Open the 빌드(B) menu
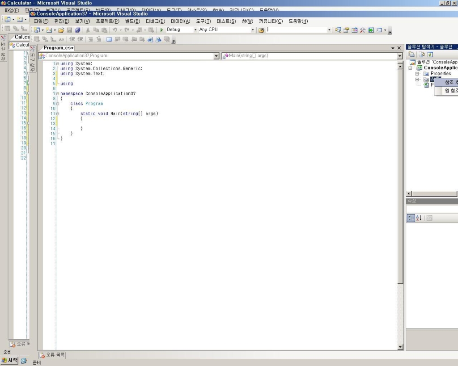This screenshot has width=458, height=366. click(132, 21)
